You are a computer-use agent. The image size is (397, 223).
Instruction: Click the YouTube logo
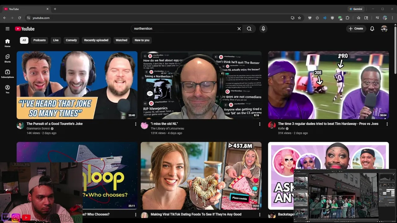point(25,29)
